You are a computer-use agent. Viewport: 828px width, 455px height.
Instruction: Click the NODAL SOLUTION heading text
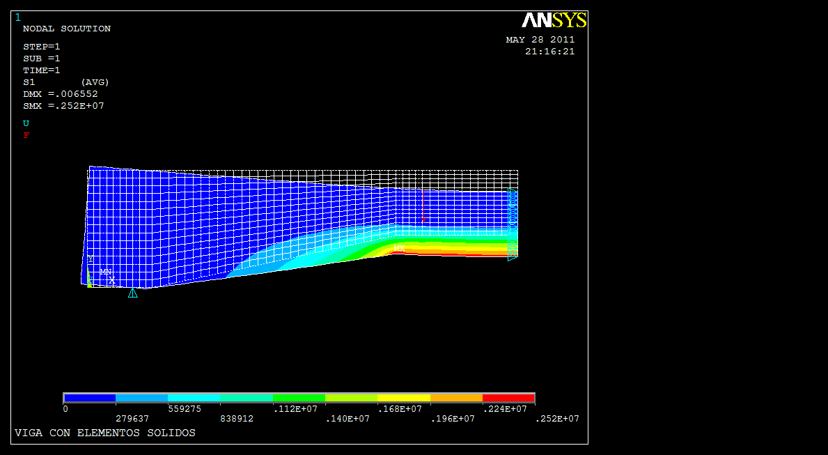click(67, 29)
